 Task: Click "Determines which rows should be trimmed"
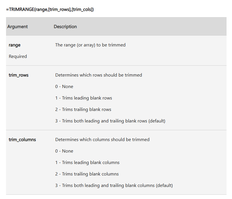(x=98, y=75)
